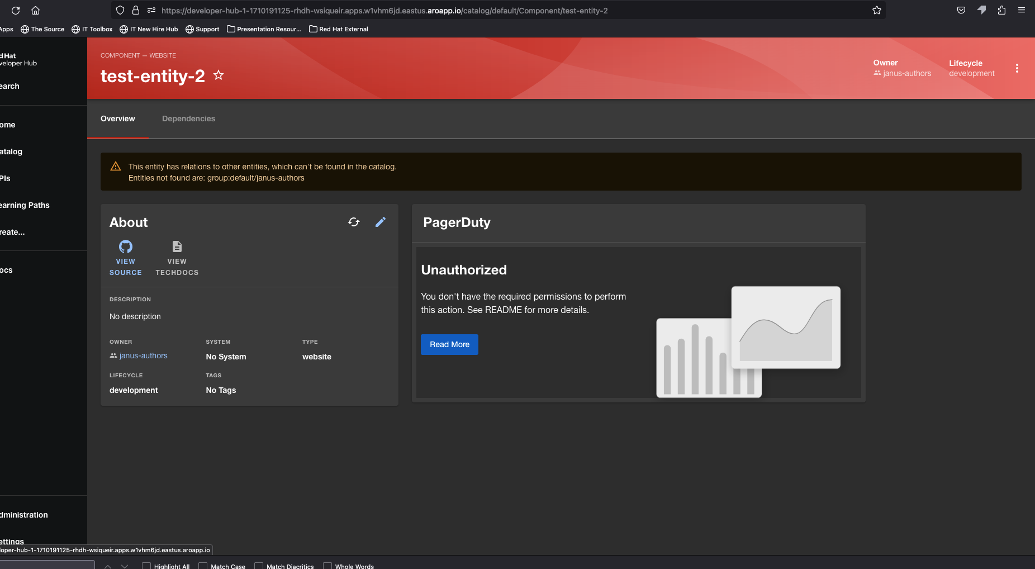Viewport: 1035px width, 569px height.
Task: Select the Overview tab
Action: pyautogui.click(x=118, y=118)
